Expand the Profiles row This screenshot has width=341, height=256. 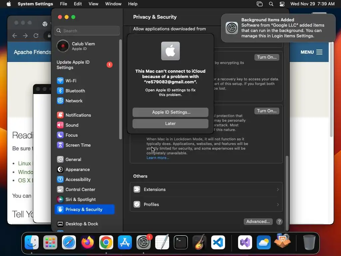click(206, 204)
